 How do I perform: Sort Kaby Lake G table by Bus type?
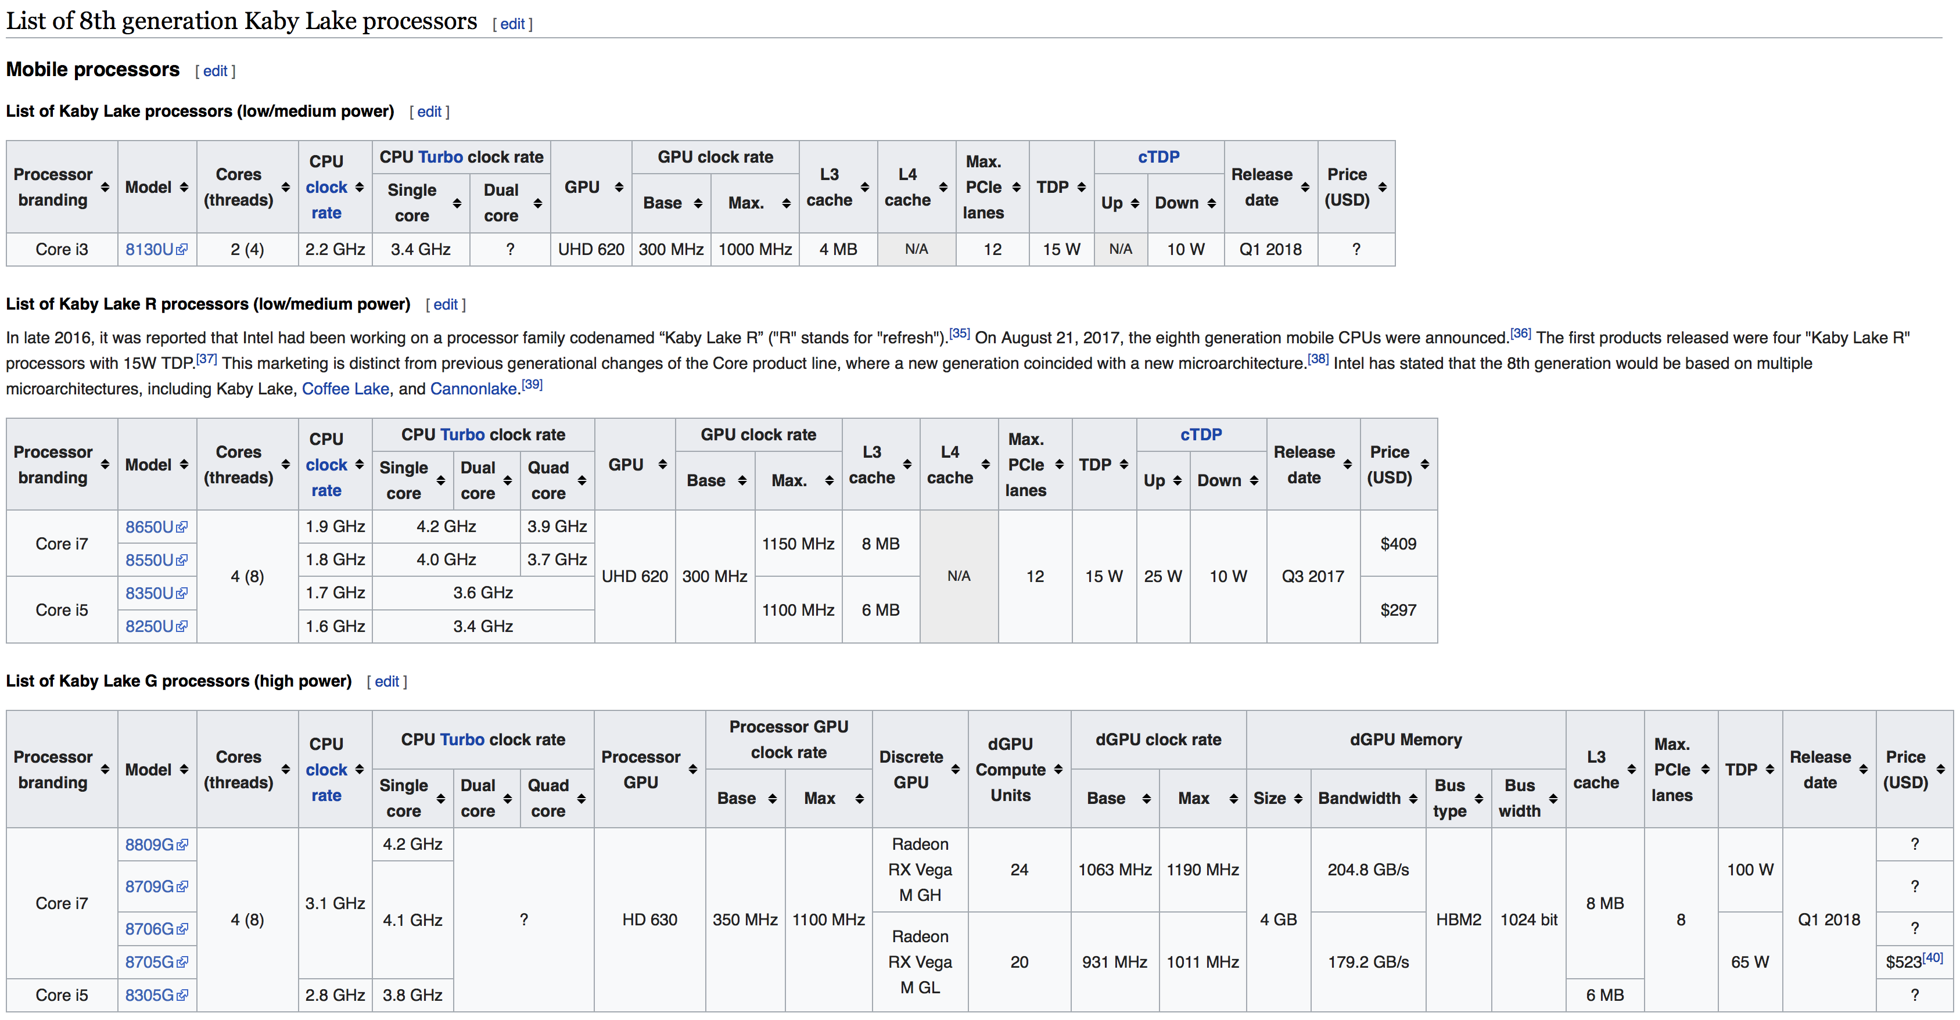tap(1479, 799)
